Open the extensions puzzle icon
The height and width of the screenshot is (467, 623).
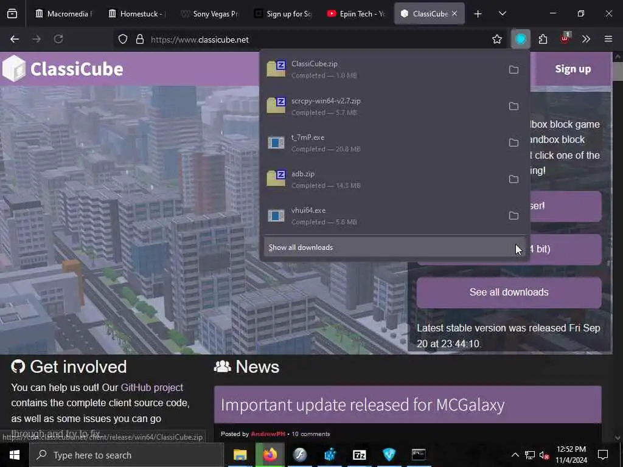coord(543,40)
